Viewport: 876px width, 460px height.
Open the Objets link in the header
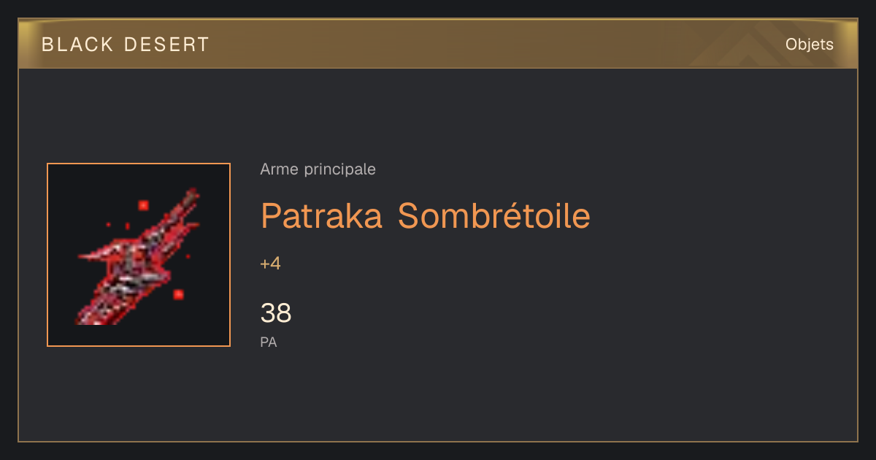pos(809,45)
